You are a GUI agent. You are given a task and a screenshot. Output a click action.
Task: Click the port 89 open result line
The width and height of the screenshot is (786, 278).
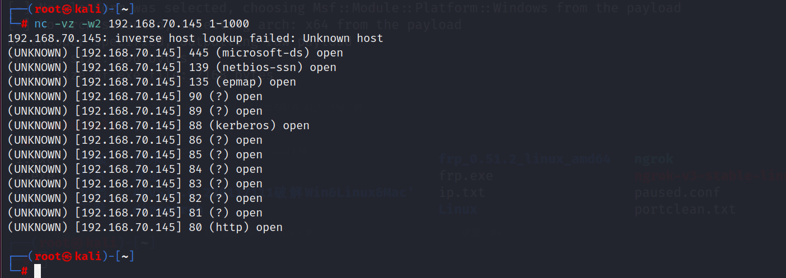coord(135,111)
